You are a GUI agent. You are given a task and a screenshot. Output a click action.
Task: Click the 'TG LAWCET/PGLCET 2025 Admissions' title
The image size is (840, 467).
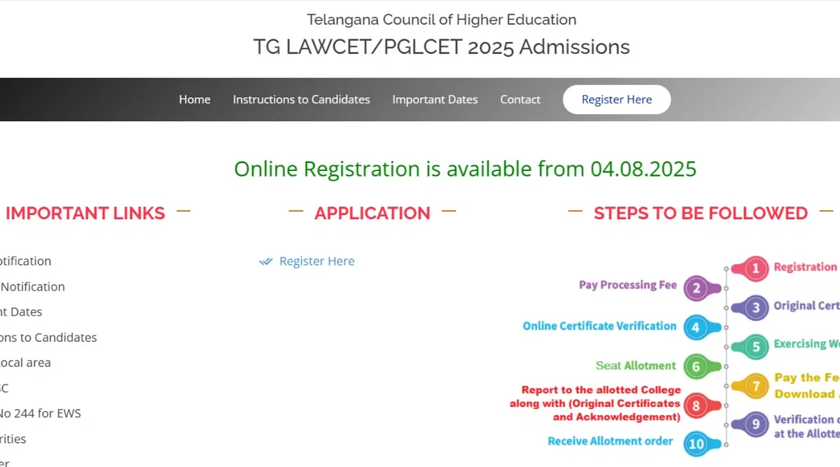[442, 47]
